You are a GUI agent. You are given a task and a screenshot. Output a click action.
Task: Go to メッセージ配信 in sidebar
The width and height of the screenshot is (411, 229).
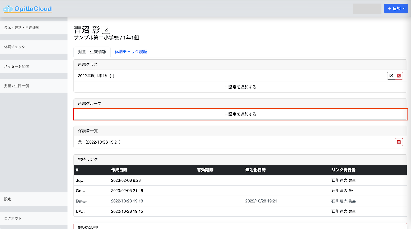[34, 66]
